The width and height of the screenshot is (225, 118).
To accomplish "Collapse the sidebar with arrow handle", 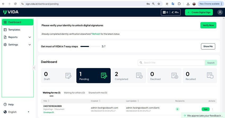I will [34, 68].
